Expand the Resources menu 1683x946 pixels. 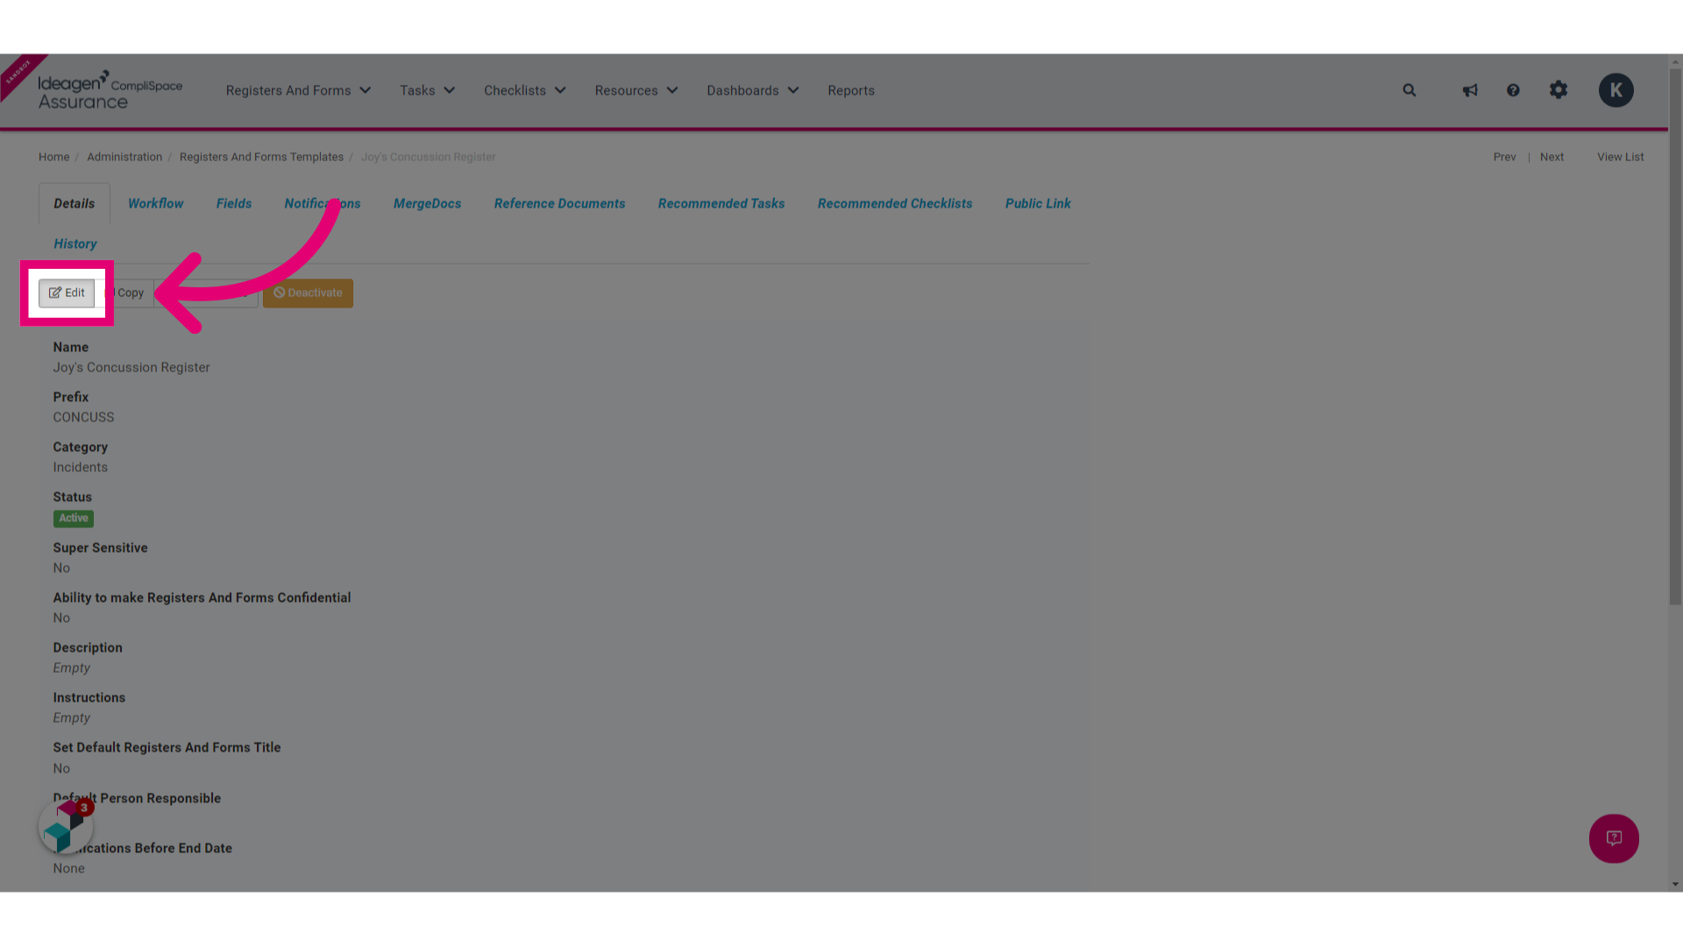point(636,90)
